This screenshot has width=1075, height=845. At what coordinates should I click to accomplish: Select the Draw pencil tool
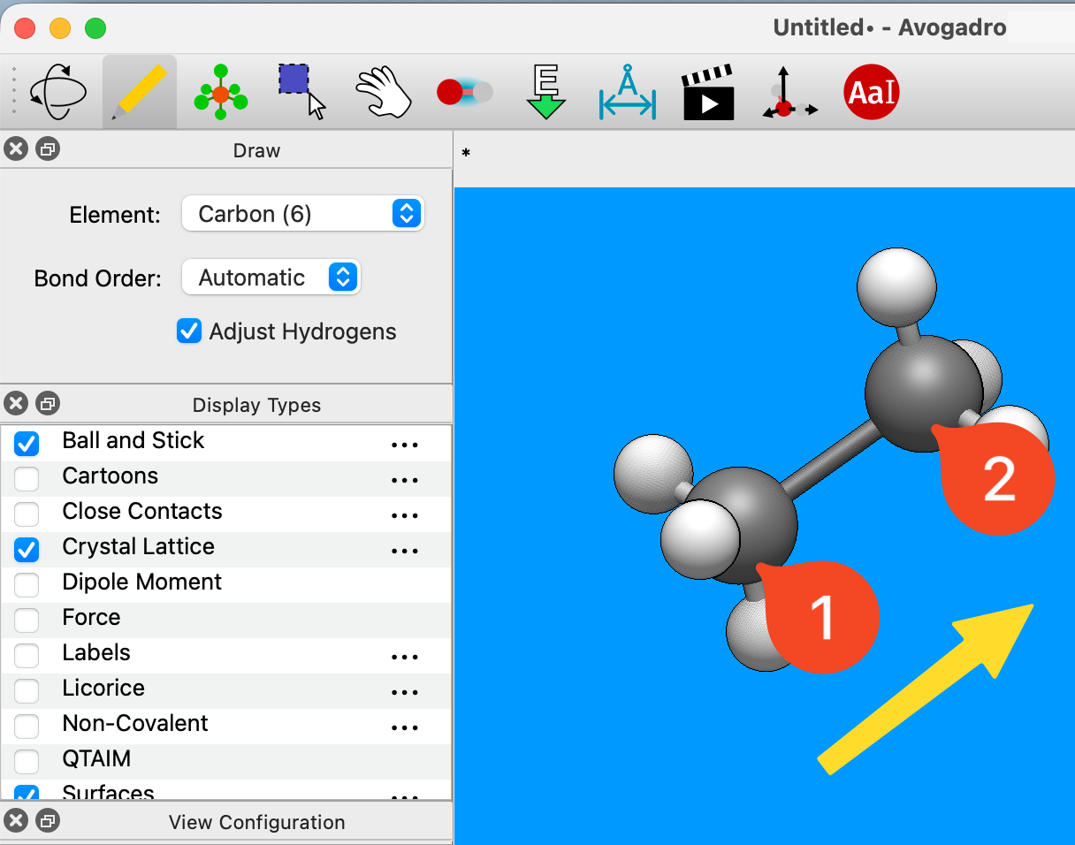[x=140, y=93]
